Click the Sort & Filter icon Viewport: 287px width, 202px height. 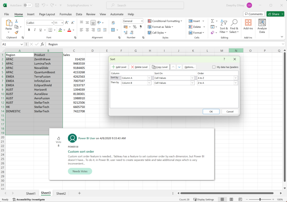click(x=224, y=26)
